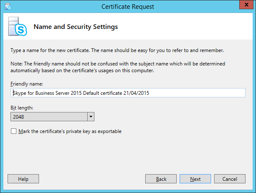
Task: Click the 'Name and Security Settings' heading
Action: 76,27
